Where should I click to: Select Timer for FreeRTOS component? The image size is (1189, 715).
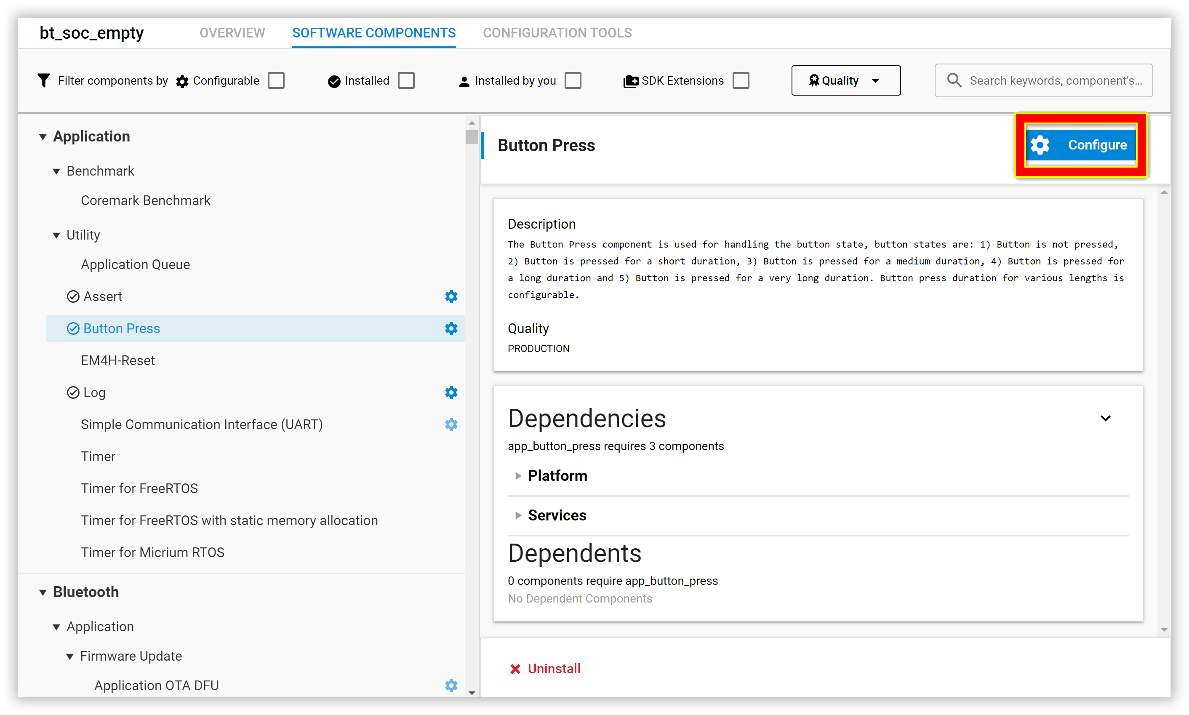point(139,488)
